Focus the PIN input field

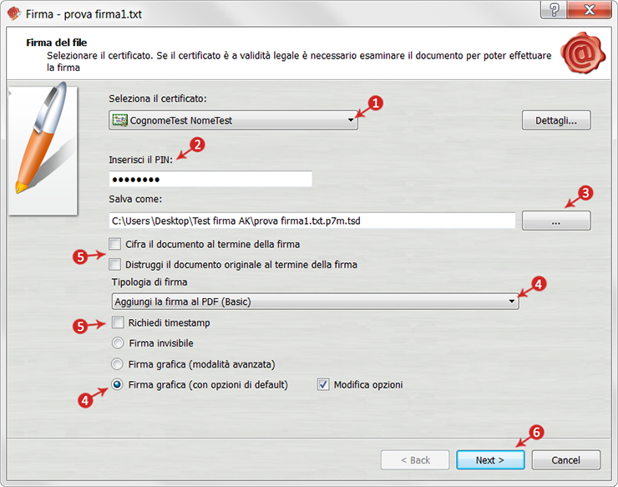pyautogui.click(x=210, y=179)
